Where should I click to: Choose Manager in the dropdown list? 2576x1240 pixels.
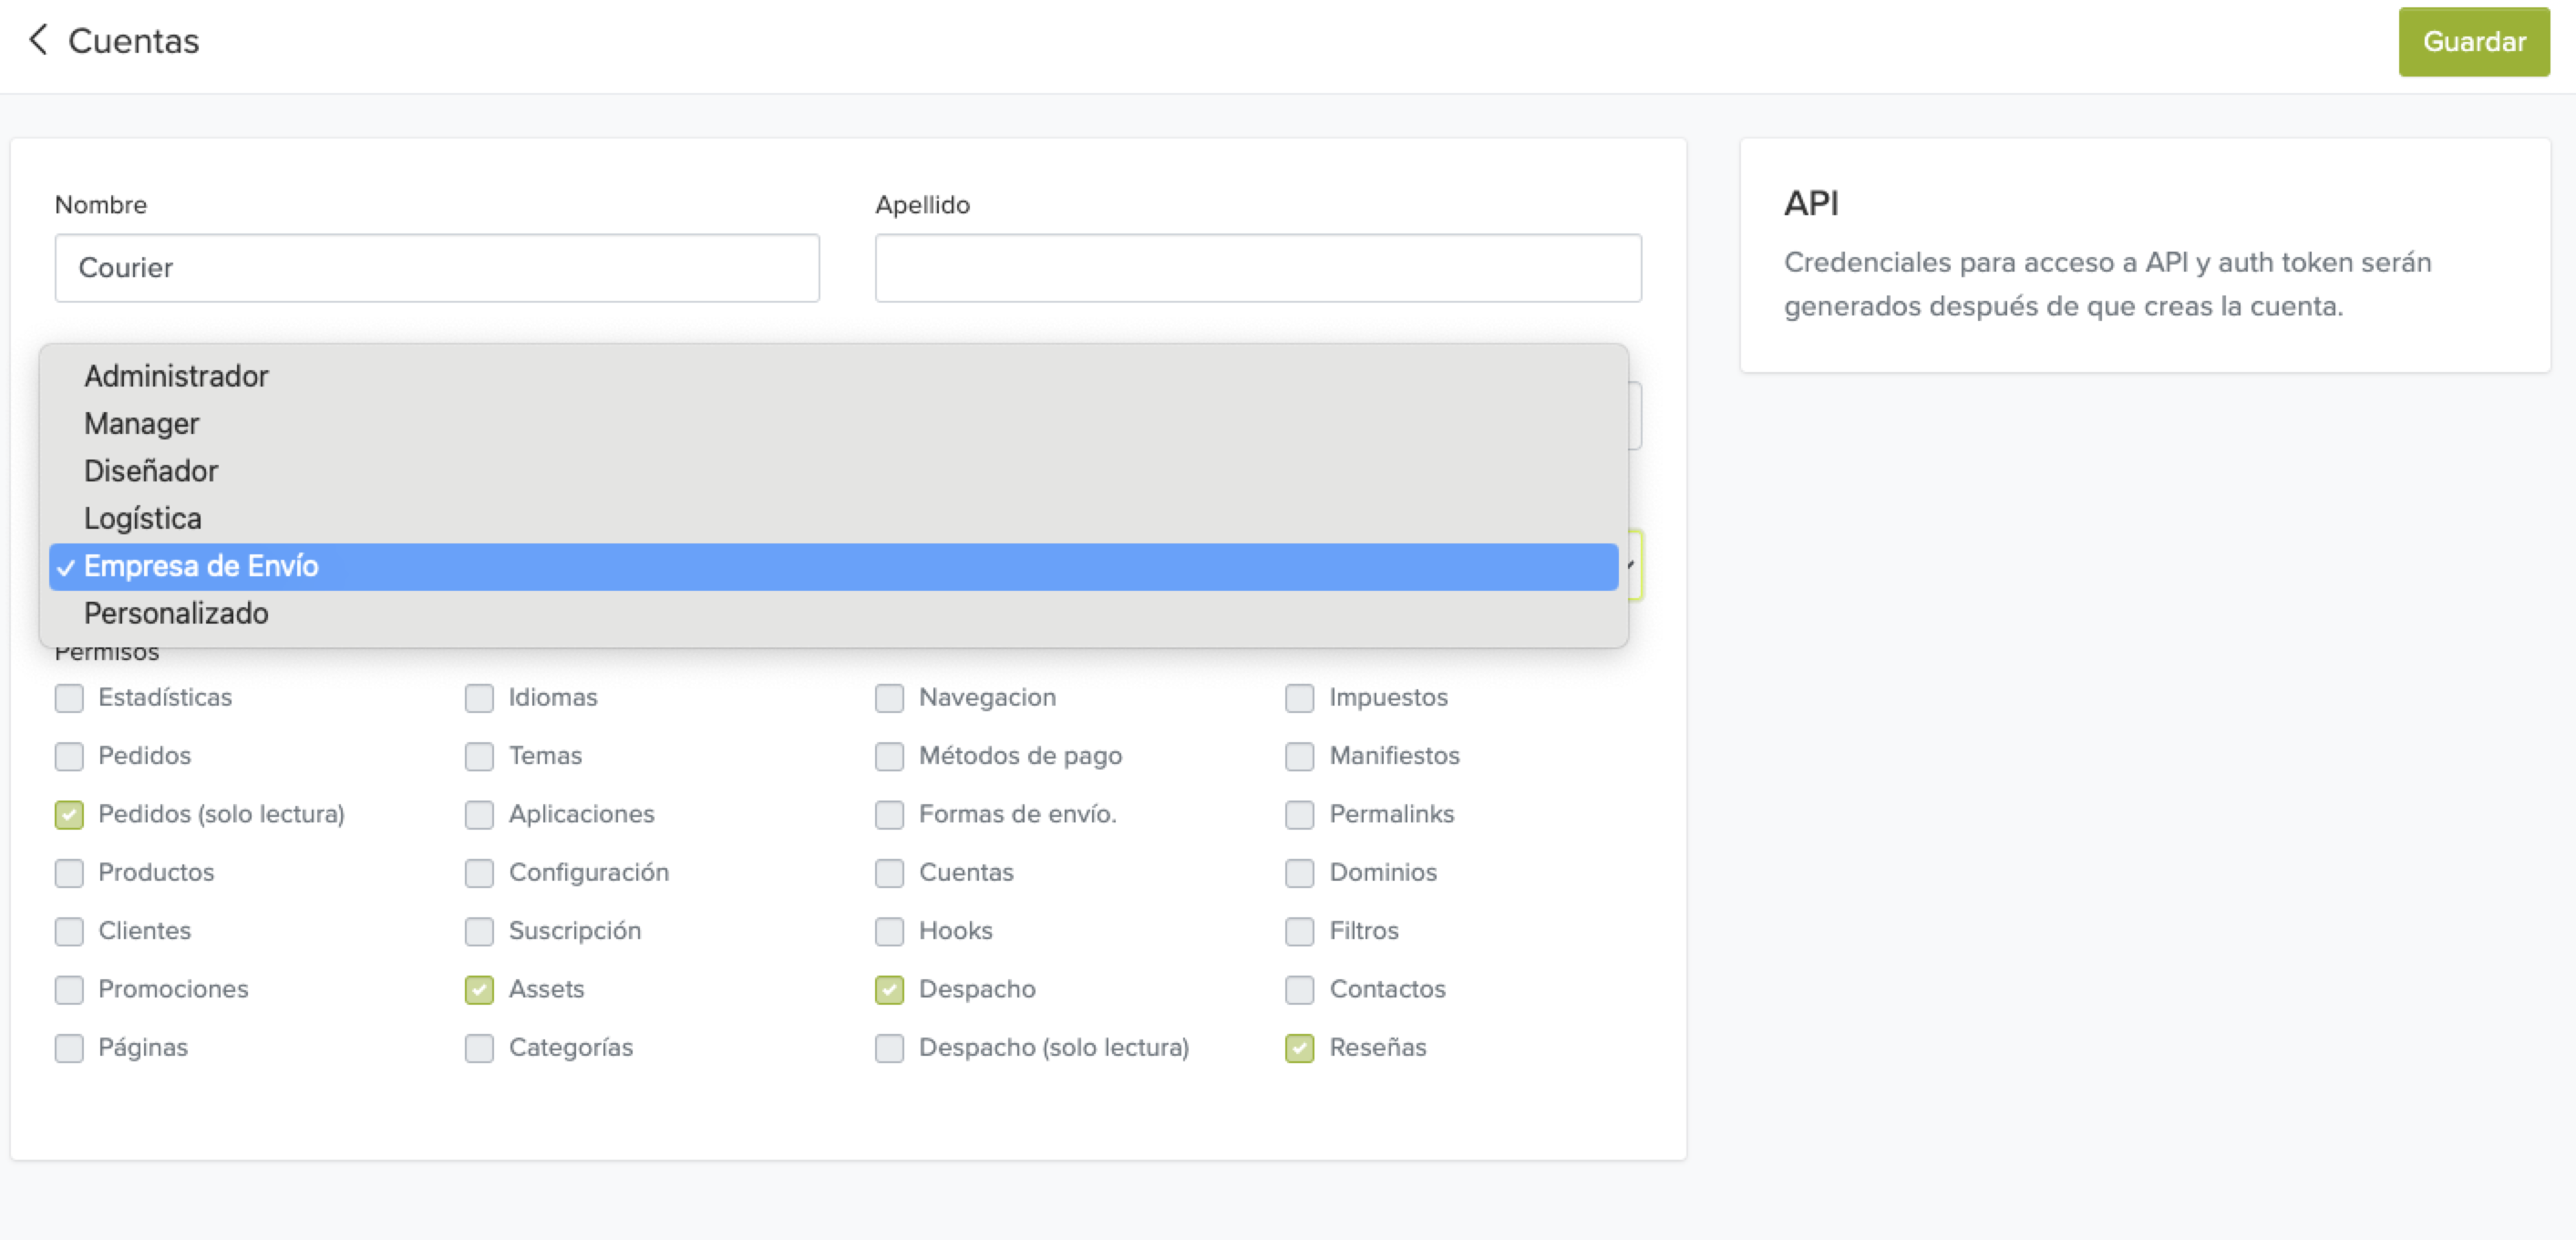pyautogui.click(x=141, y=424)
